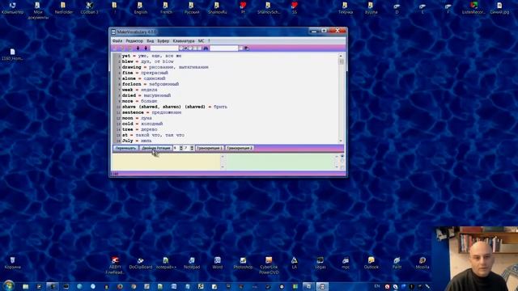Open Мои документы desktop icon
The width and height of the screenshot is (518, 291).
tap(38, 10)
